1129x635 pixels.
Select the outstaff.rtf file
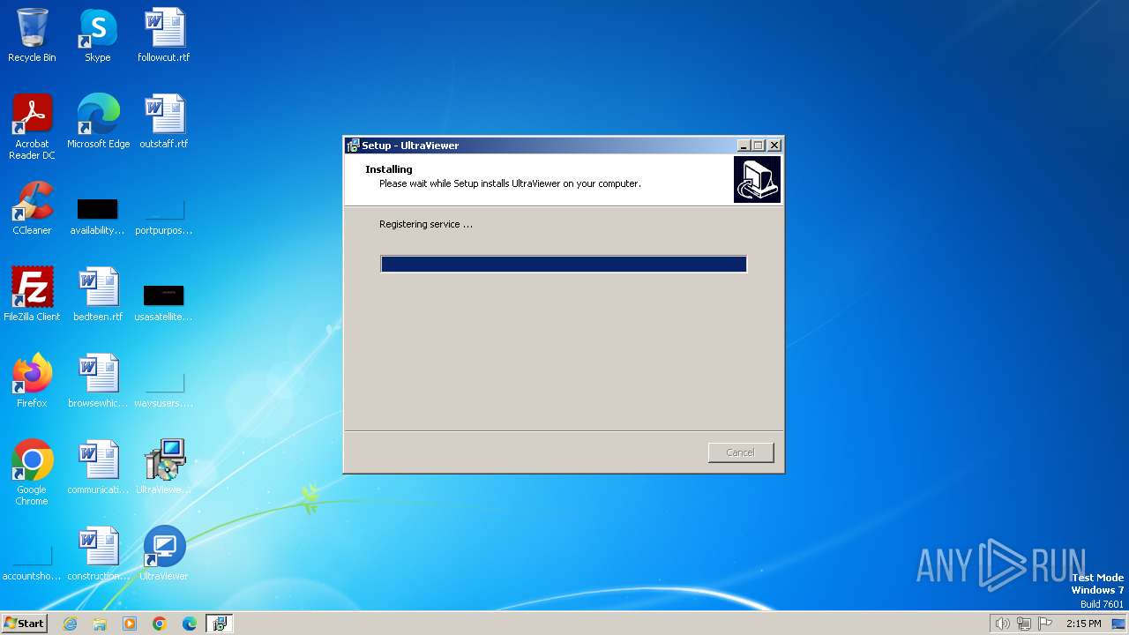pyautogui.click(x=164, y=122)
